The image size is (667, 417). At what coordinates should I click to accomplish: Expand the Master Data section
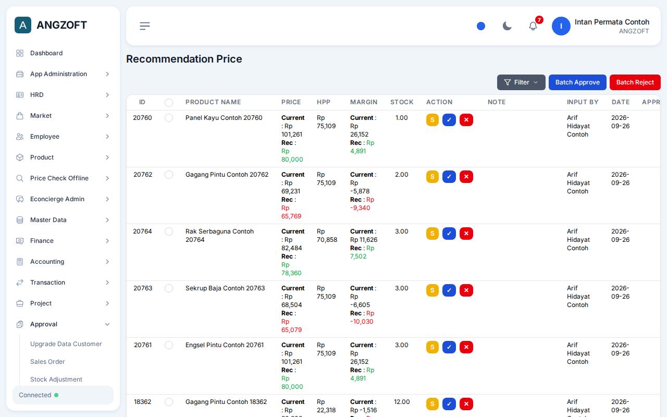(x=63, y=220)
